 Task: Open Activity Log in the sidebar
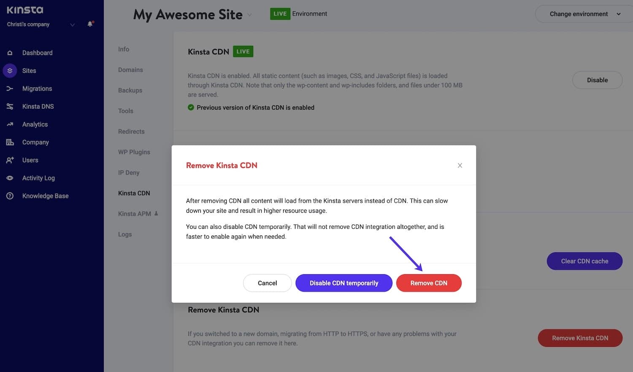(x=38, y=178)
